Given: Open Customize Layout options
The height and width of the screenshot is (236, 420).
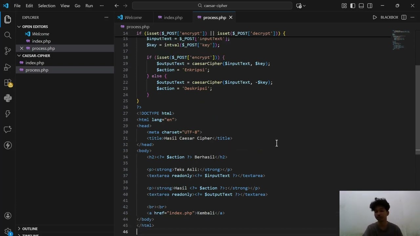Looking at the screenshot, I should pos(344,6).
